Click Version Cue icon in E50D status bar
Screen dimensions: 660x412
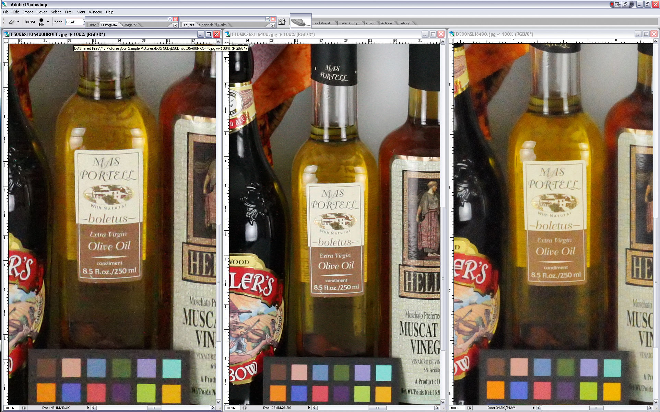tap(23, 408)
